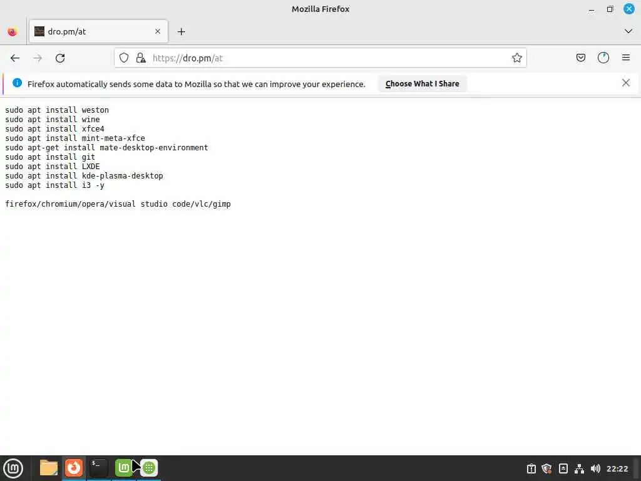
Task: Open the green Mint app in taskbar
Action: [123, 468]
